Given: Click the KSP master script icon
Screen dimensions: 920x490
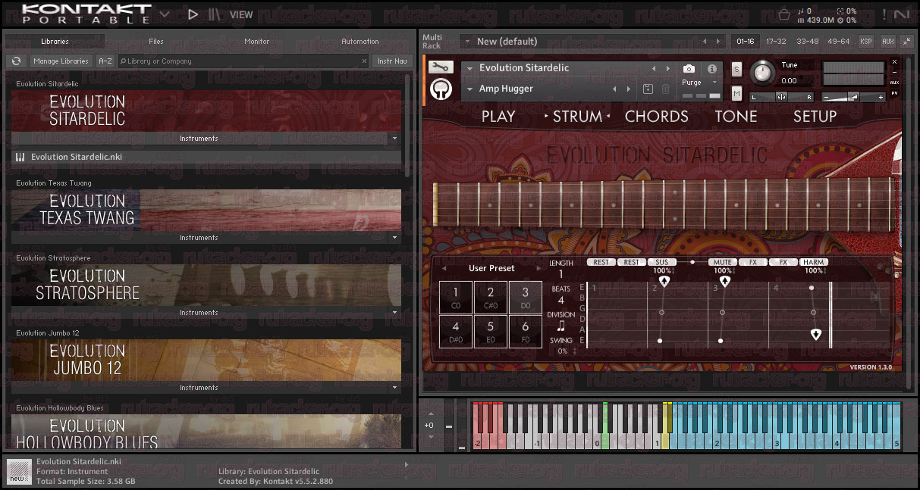Looking at the screenshot, I should tap(865, 42).
